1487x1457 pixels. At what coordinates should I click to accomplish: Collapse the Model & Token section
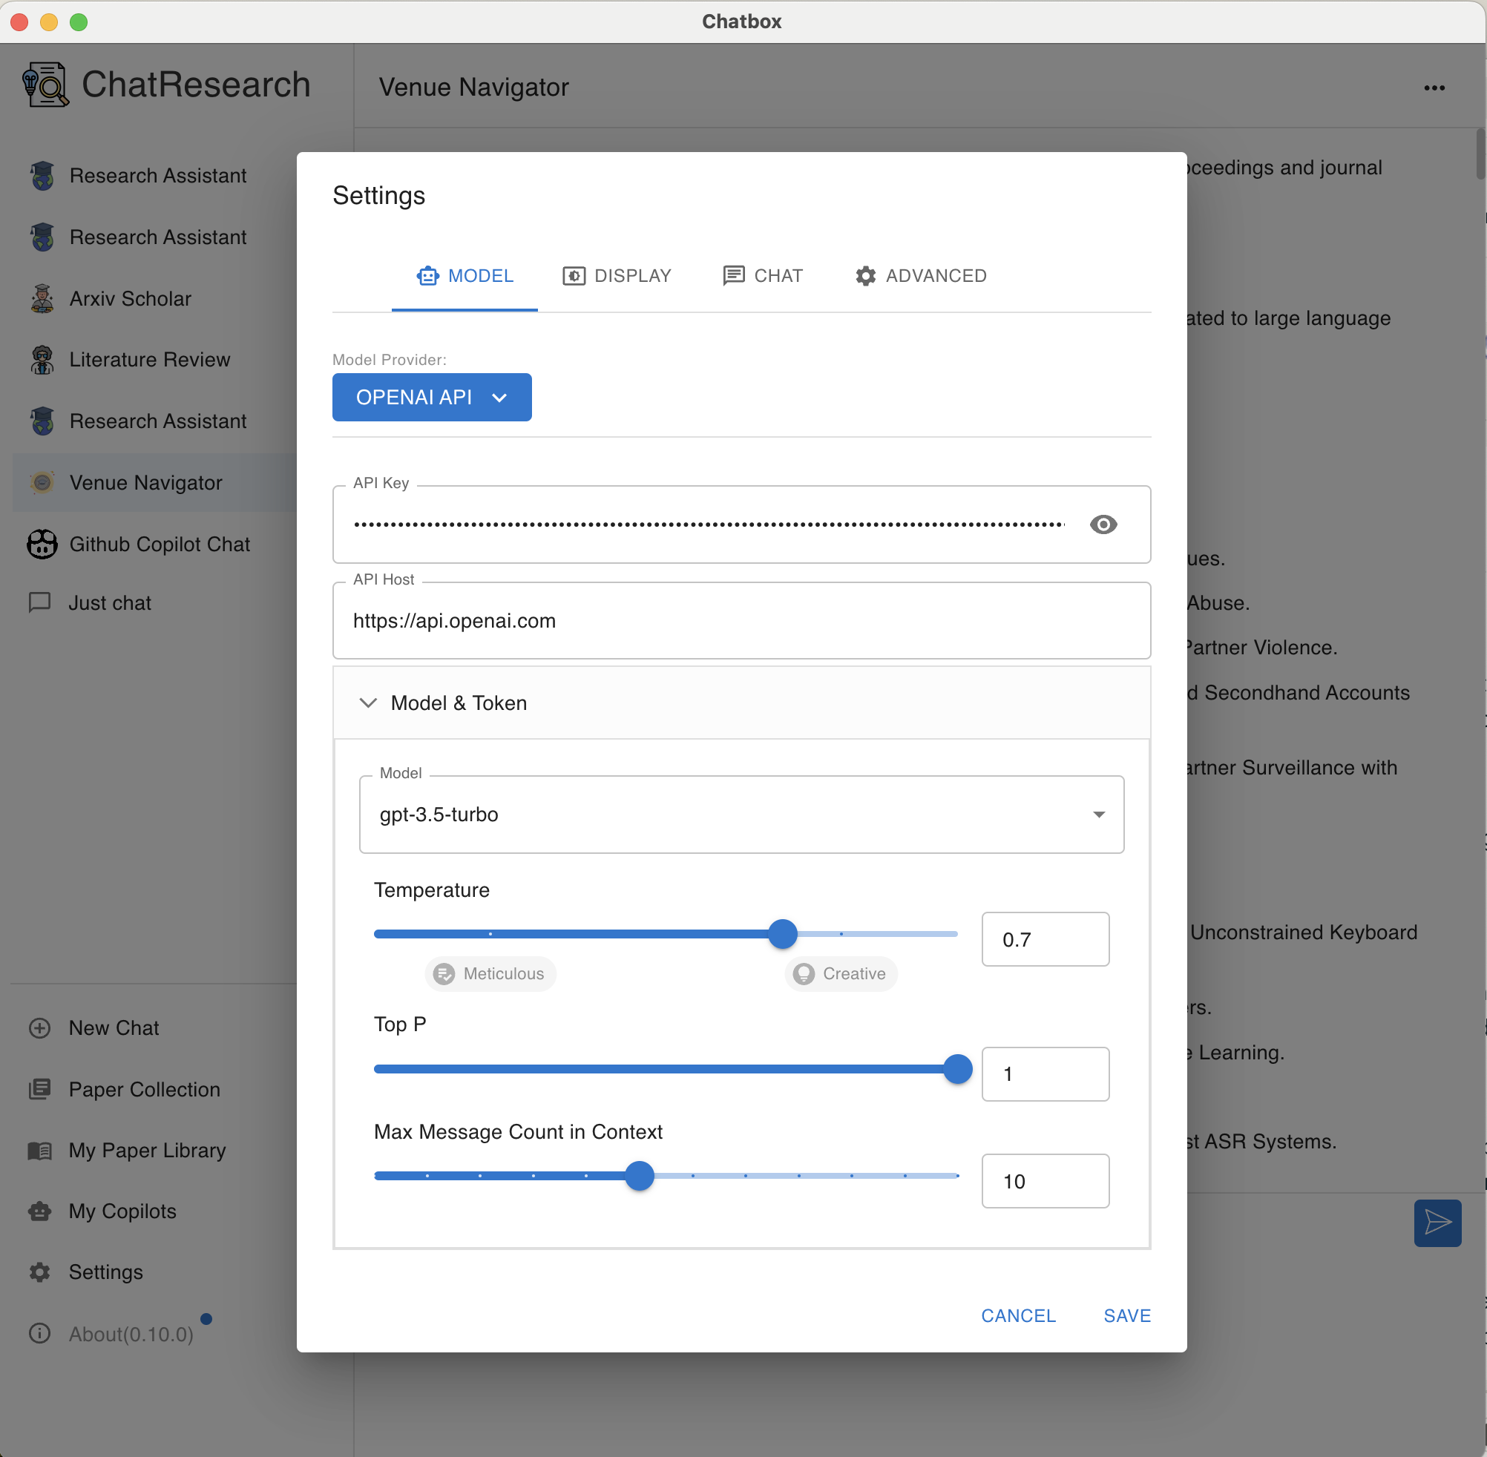741,703
